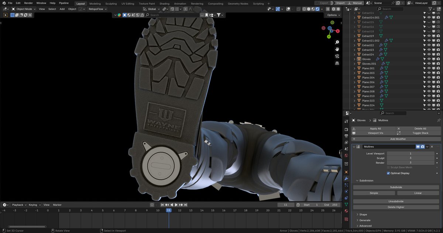The height and width of the screenshot is (233, 443).
Task: Click the pause render preview icon
Action: tap(328, 9)
